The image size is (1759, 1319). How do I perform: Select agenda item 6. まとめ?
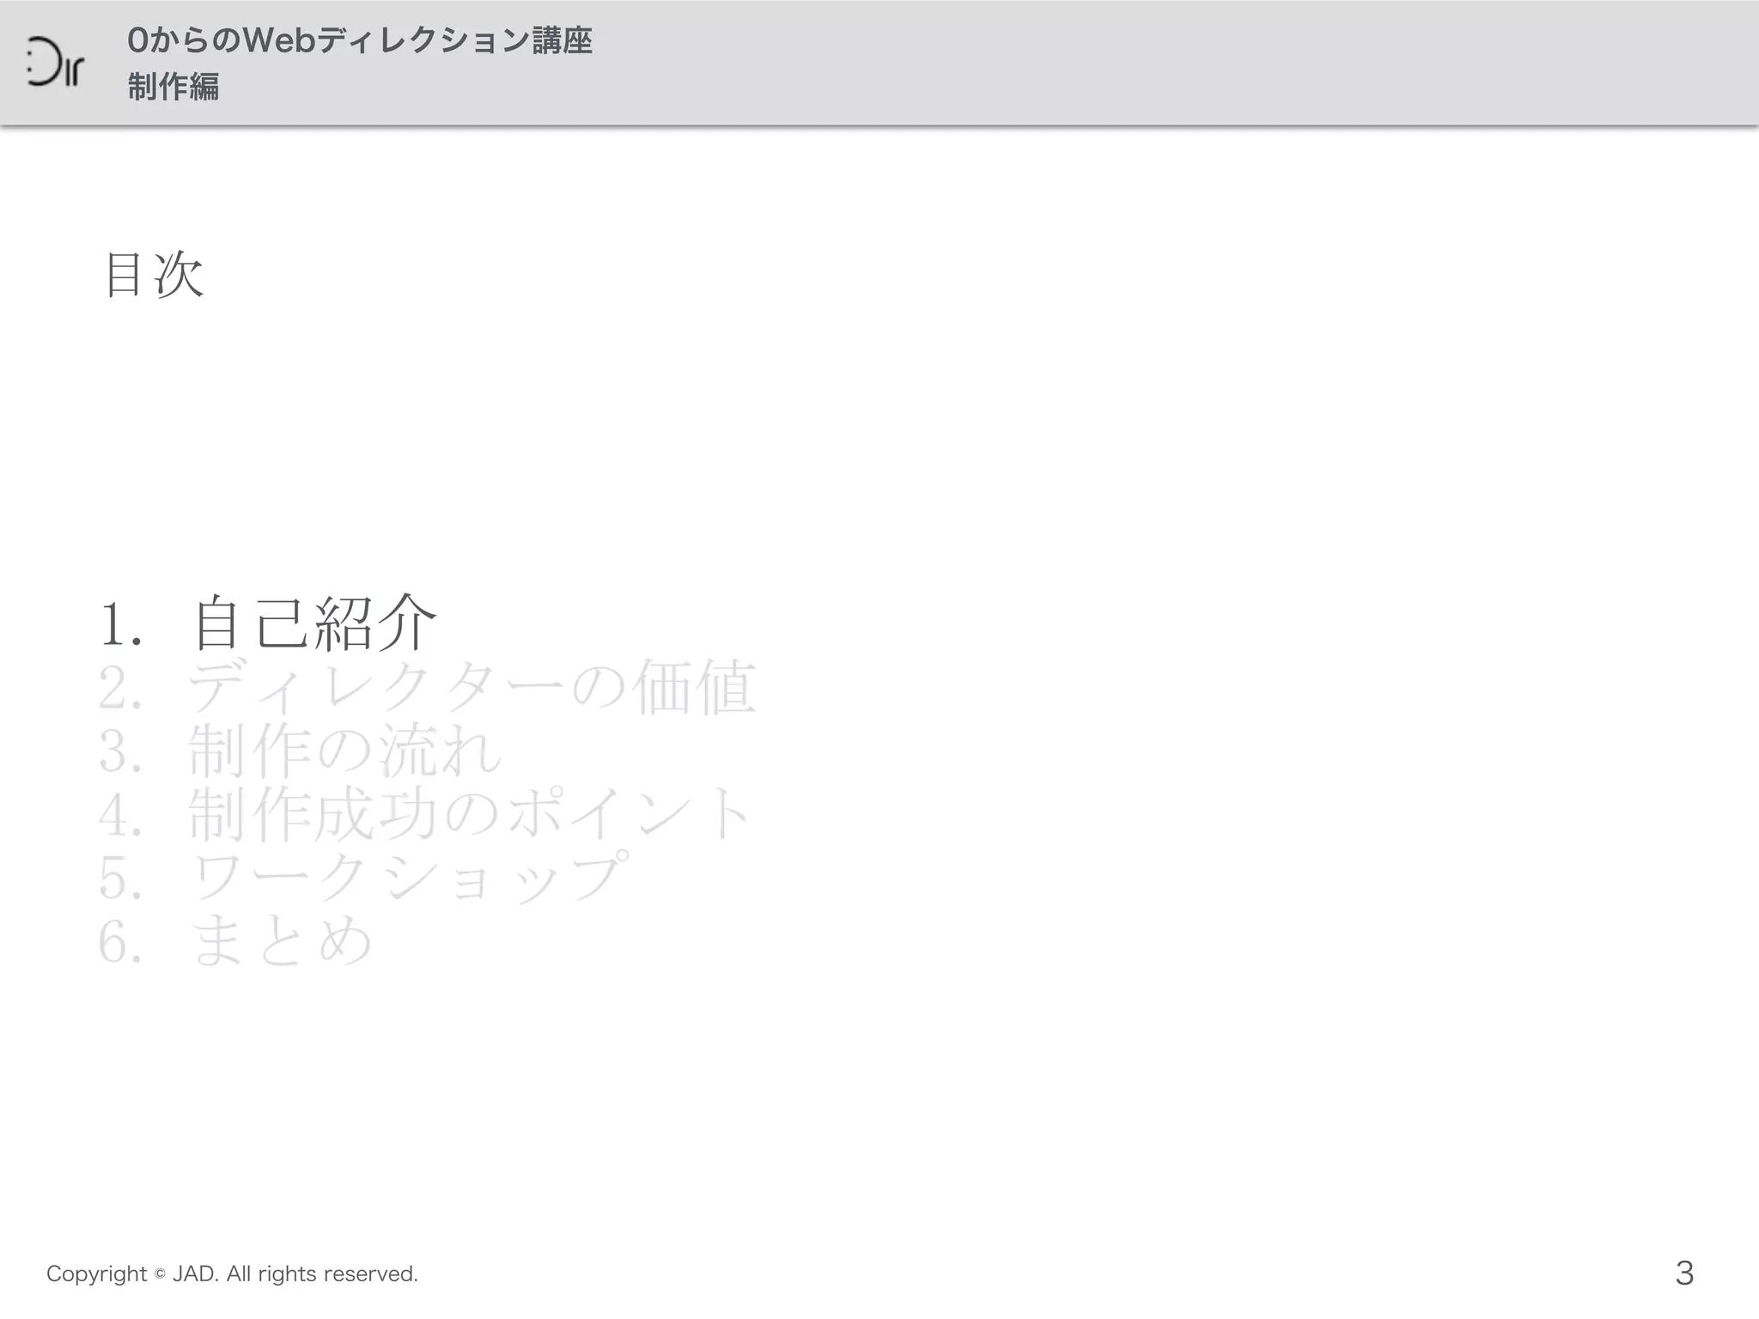click(236, 940)
